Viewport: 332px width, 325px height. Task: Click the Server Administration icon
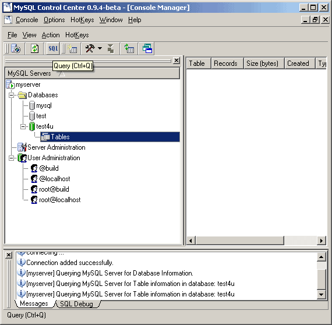pyautogui.click(x=22, y=147)
